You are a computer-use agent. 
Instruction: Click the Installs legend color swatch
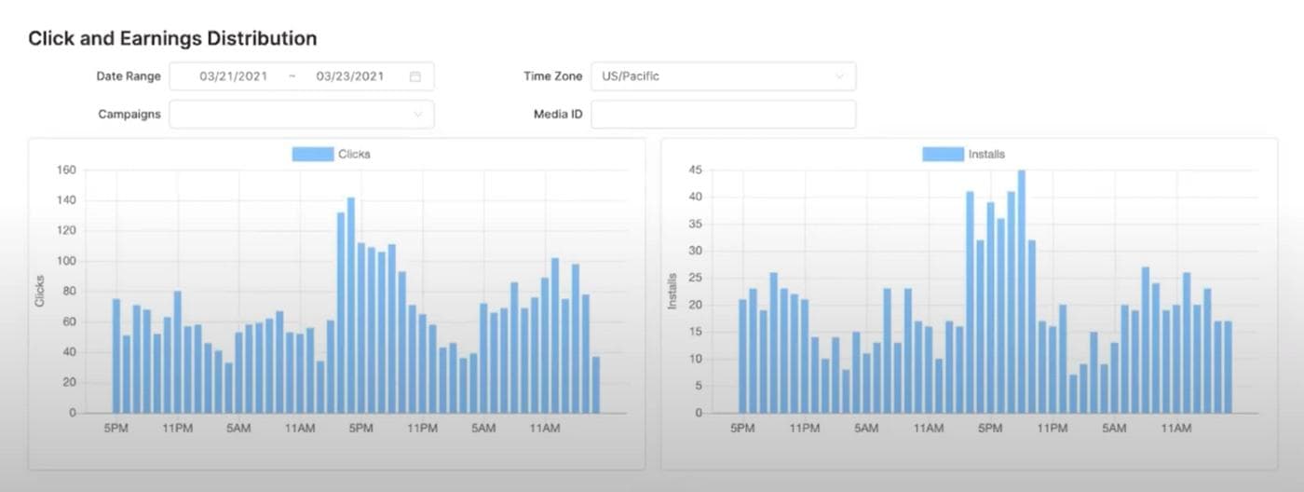pyautogui.click(x=943, y=154)
